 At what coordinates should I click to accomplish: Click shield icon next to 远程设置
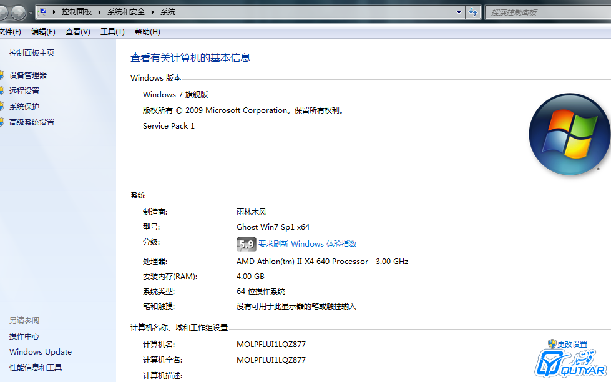(1, 91)
